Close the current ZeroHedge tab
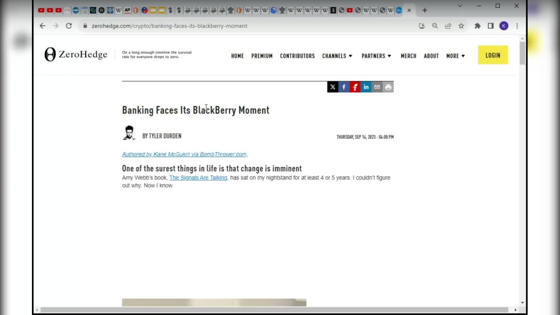This screenshot has width=560, height=315. 409,10
